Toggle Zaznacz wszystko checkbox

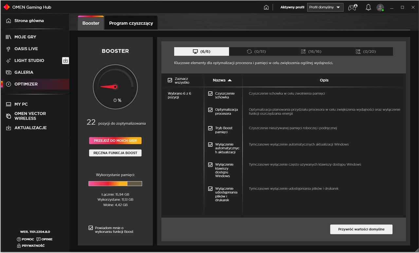pyautogui.click(x=170, y=80)
